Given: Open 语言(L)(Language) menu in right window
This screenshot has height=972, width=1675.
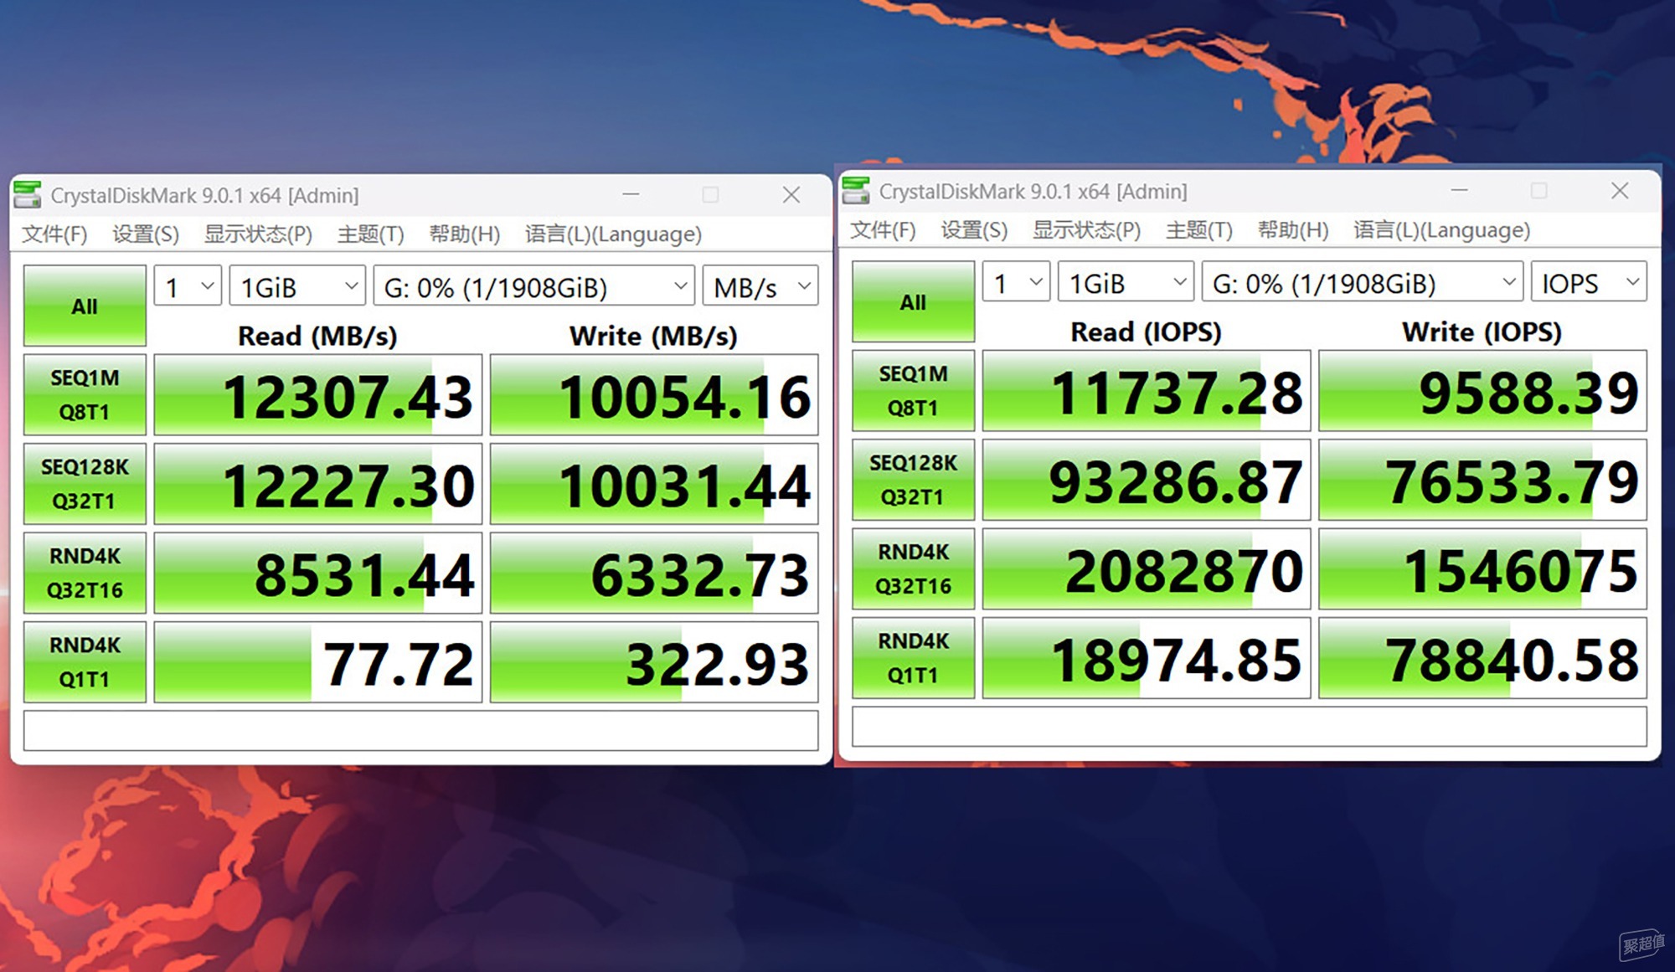Looking at the screenshot, I should (1441, 229).
